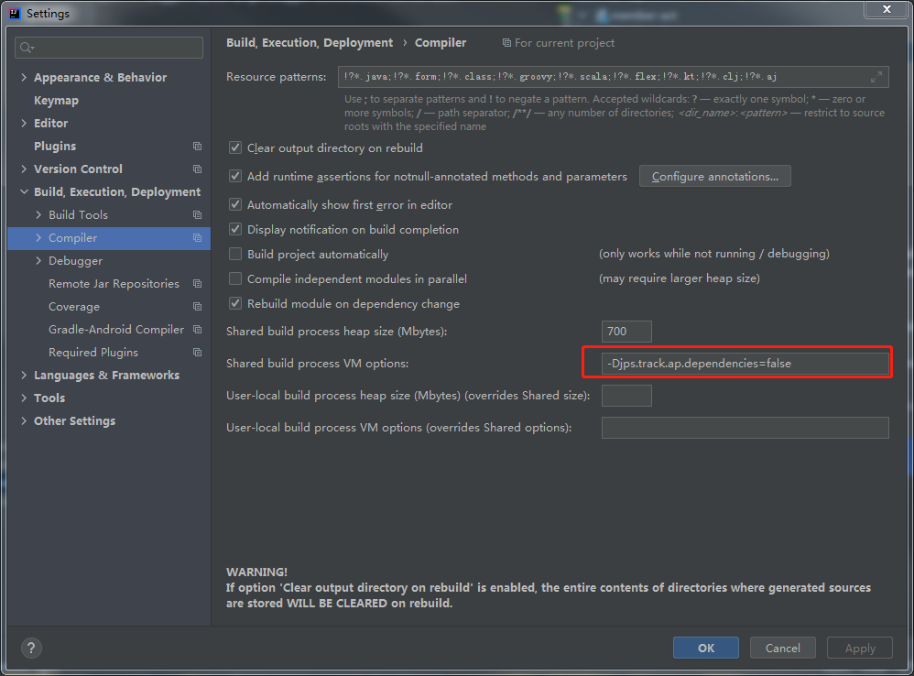Expand the Editor section arrow
914x676 pixels.
tap(24, 123)
